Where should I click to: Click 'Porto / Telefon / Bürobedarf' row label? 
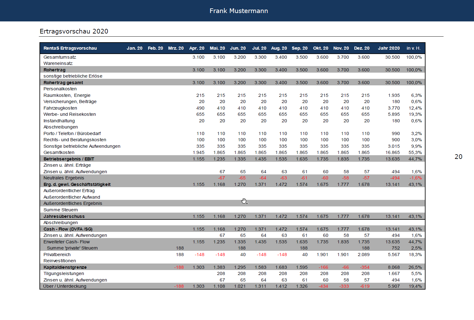coord(72,133)
